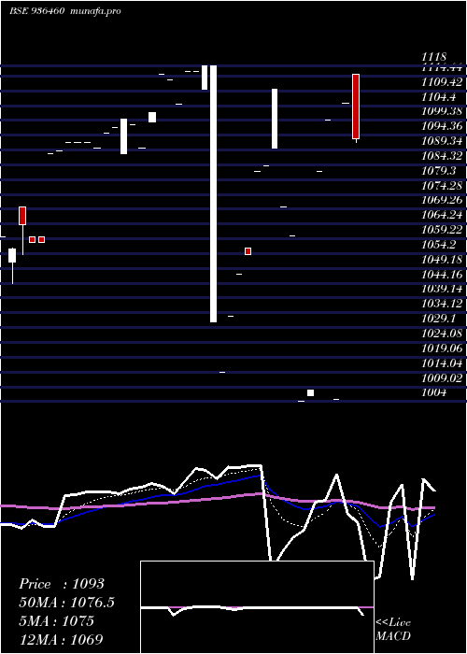Click the 1034.12 price level label
The width and height of the screenshot is (467, 654).
[x=442, y=304]
